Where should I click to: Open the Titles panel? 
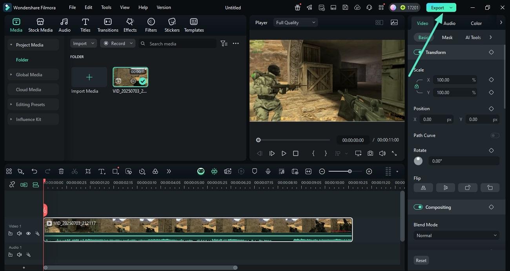(x=85, y=25)
